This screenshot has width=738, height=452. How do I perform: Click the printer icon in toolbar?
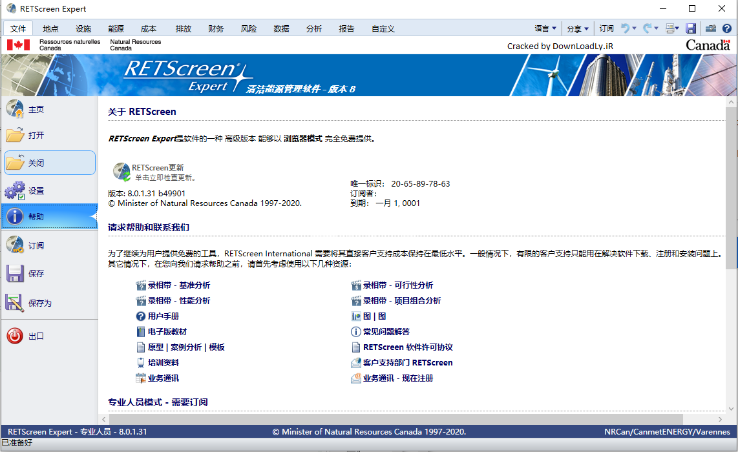point(670,28)
